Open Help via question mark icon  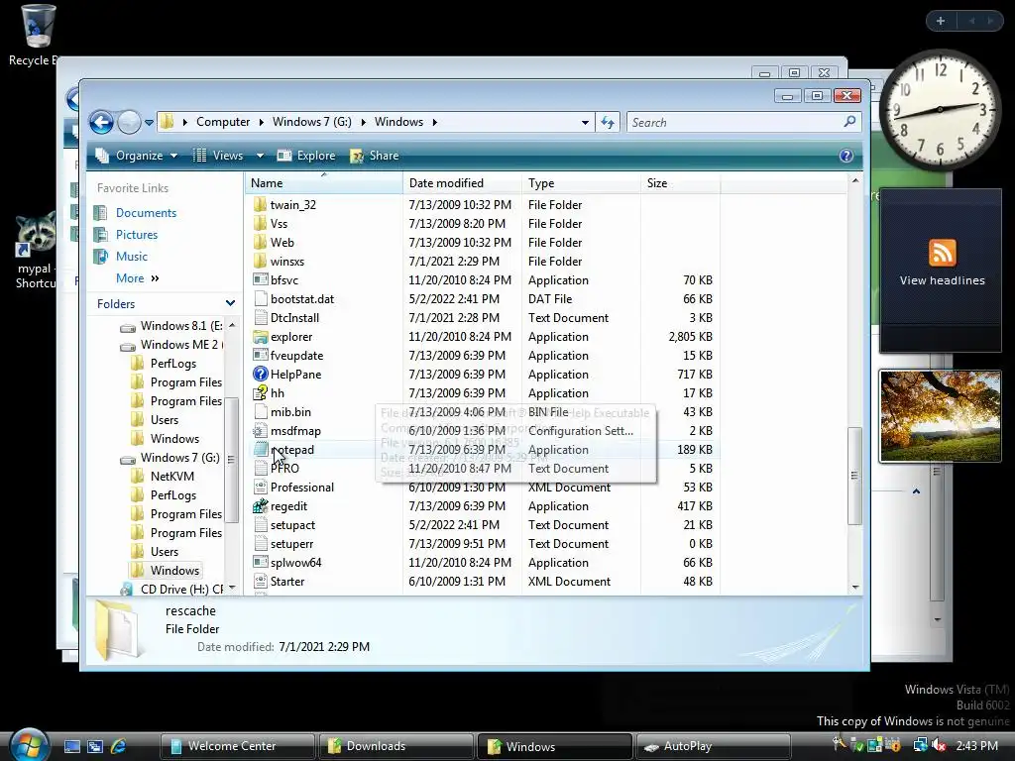pyautogui.click(x=846, y=156)
